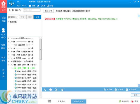Expand the 天使 任务 channel node

(x=8, y=55)
